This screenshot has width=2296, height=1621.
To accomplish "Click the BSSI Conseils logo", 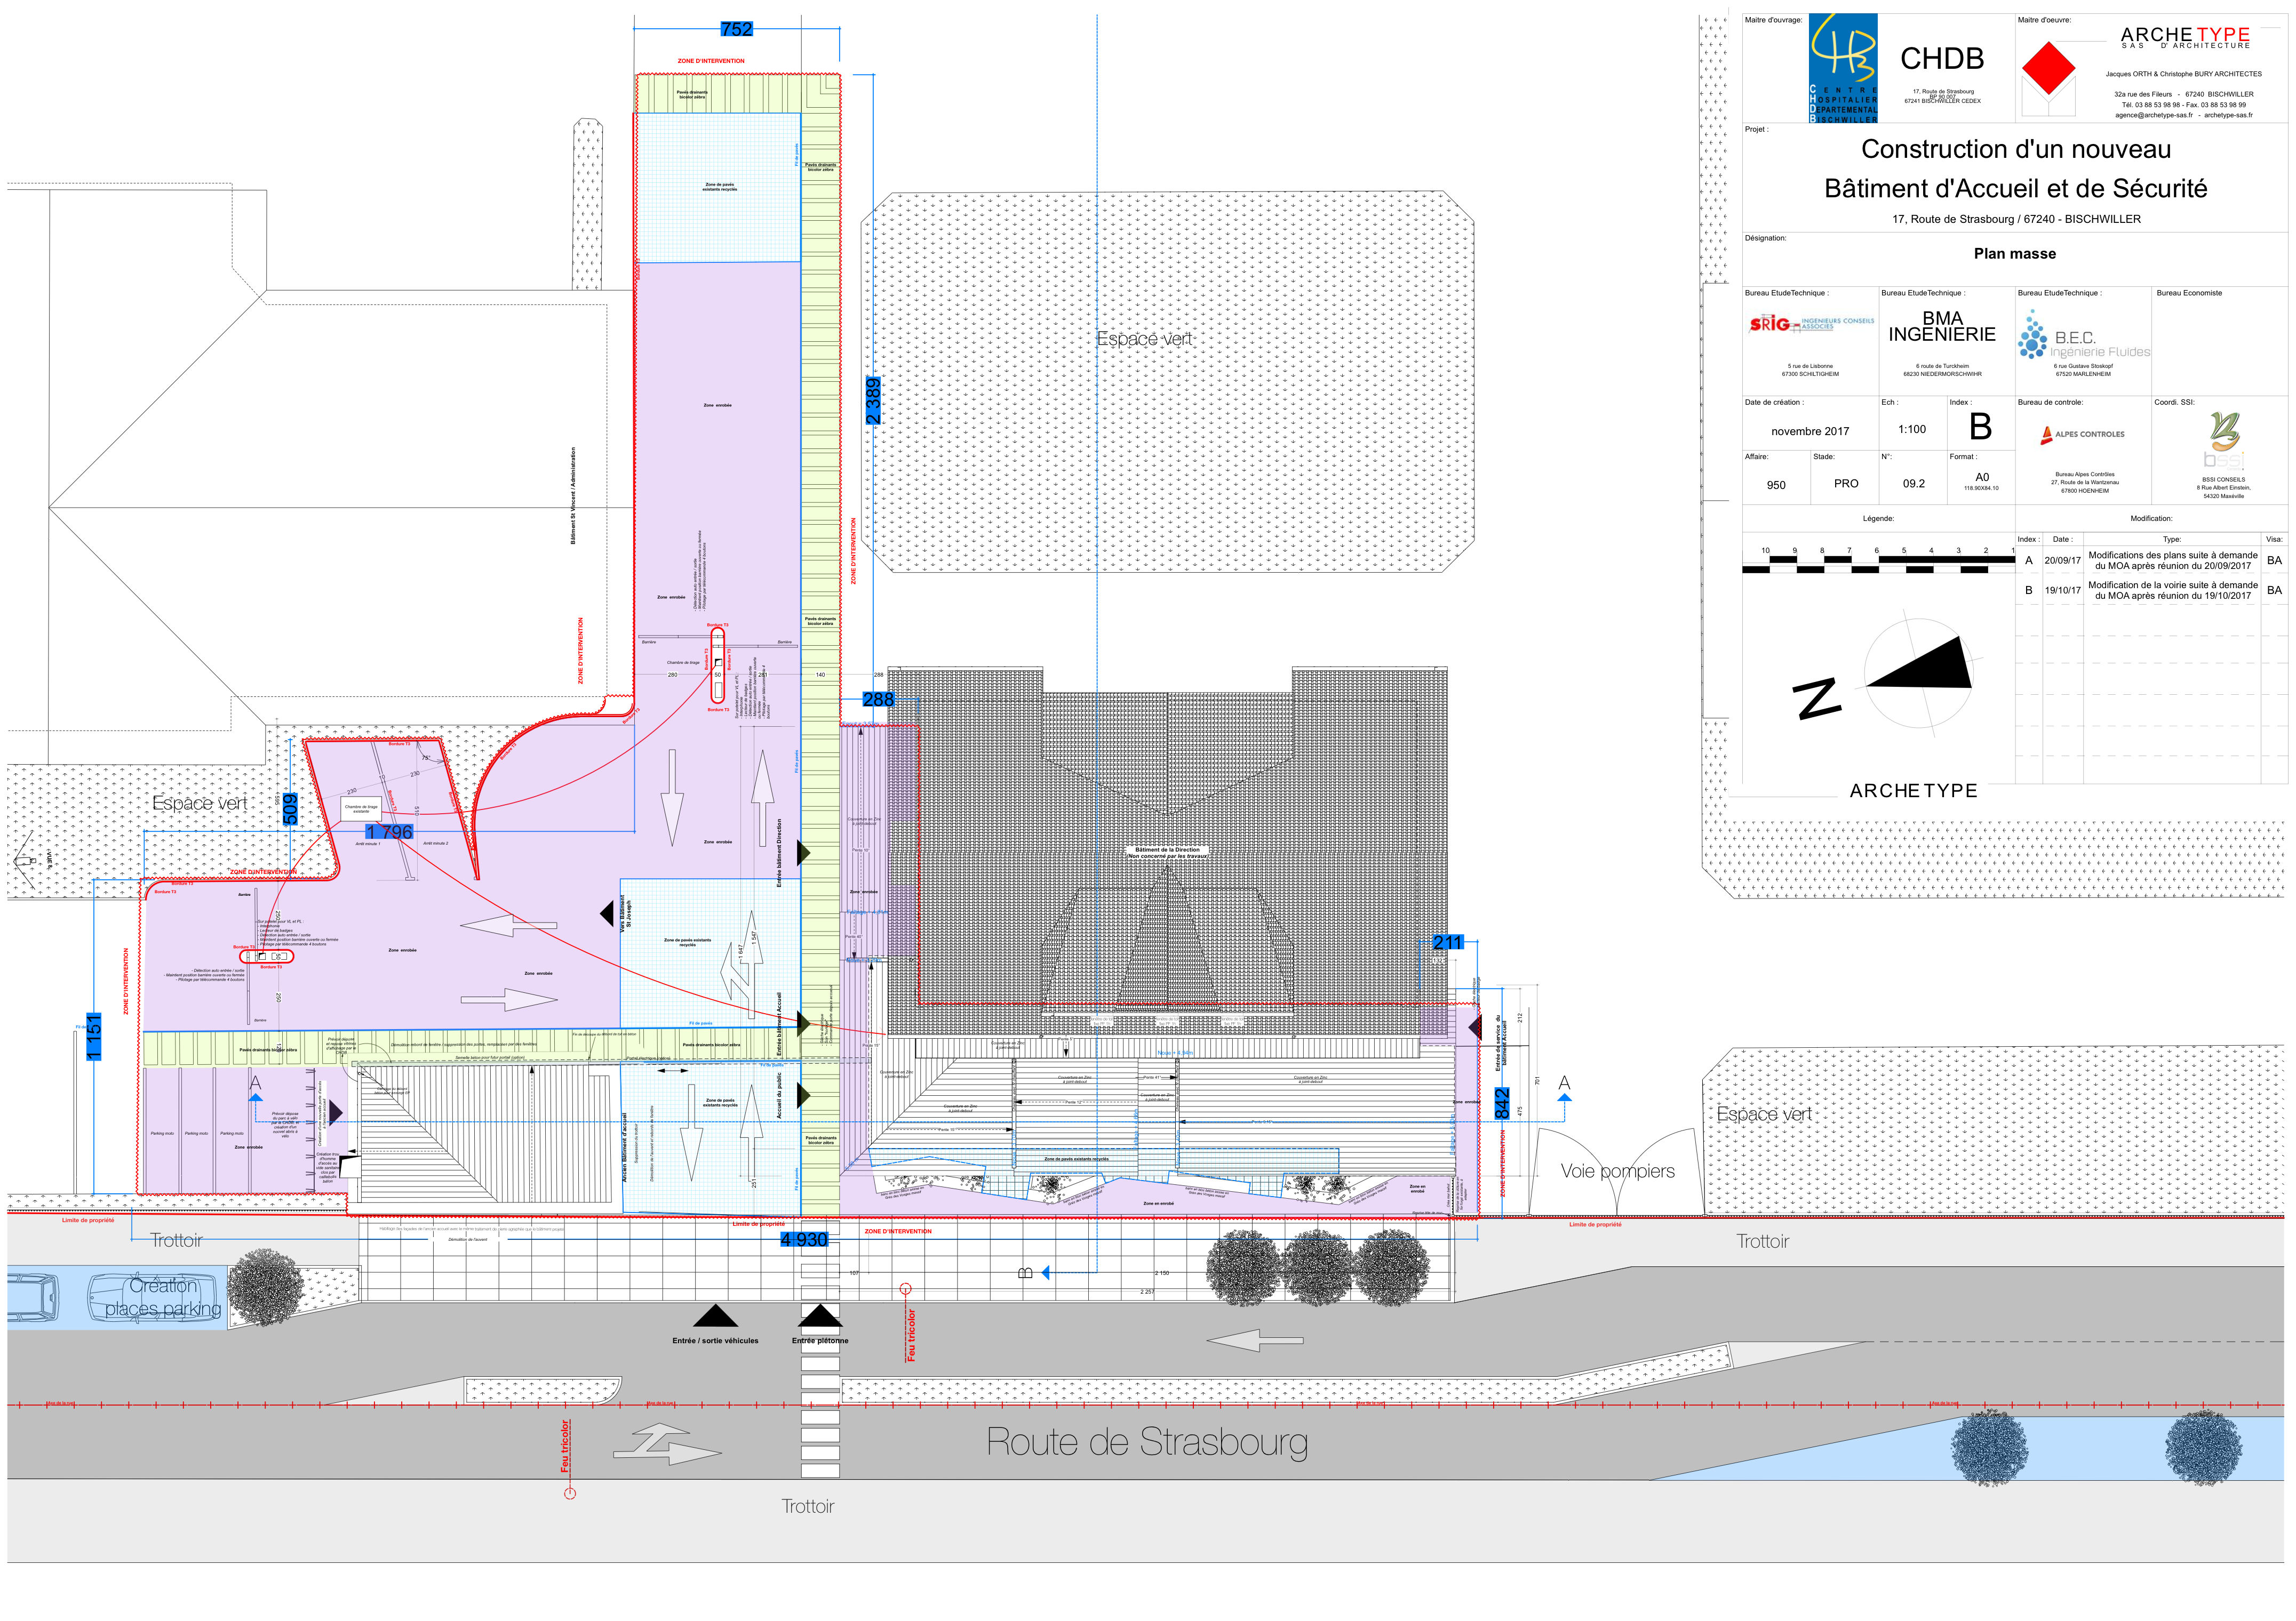I will click(2224, 441).
